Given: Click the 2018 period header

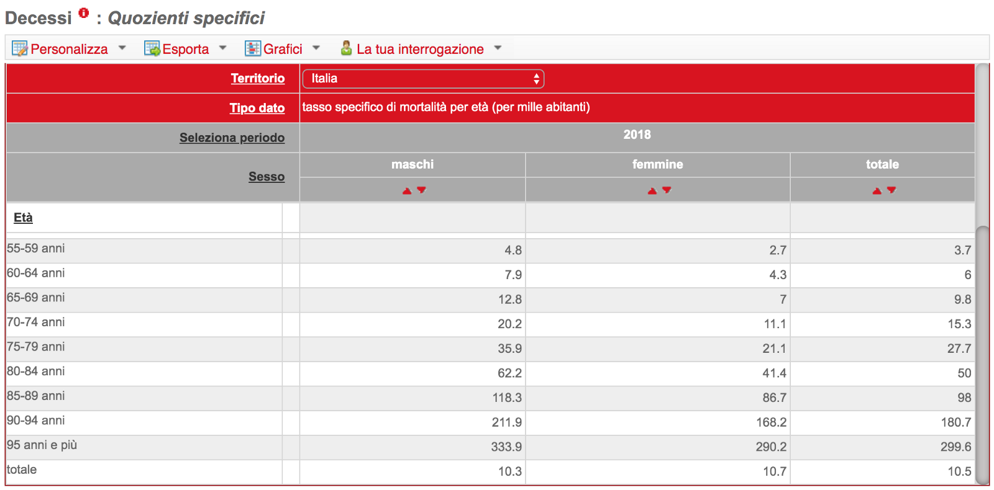Looking at the screenshot, I should coord(637,135).
